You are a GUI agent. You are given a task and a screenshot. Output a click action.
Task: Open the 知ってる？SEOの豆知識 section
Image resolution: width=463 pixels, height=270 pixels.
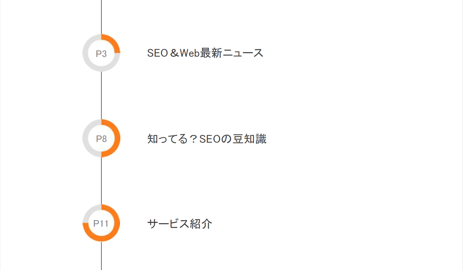click(206, 139)
